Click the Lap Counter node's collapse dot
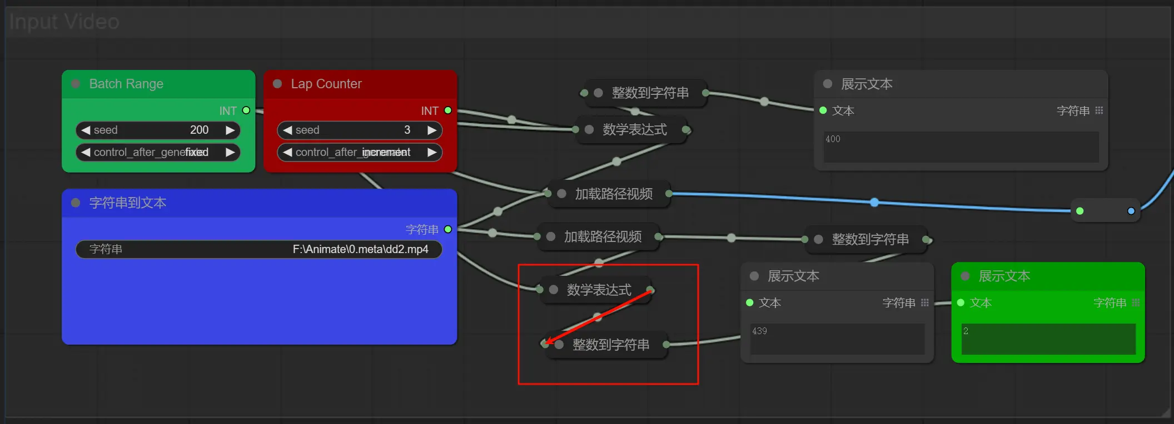This screenshot has height=424, width=1174. click(277, 84)
